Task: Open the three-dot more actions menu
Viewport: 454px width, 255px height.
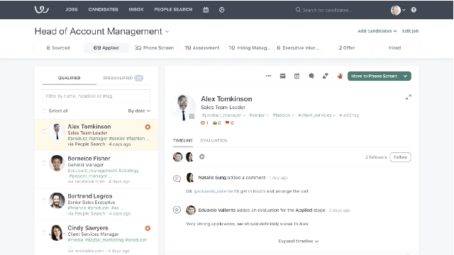Action: tap(268, 76)
